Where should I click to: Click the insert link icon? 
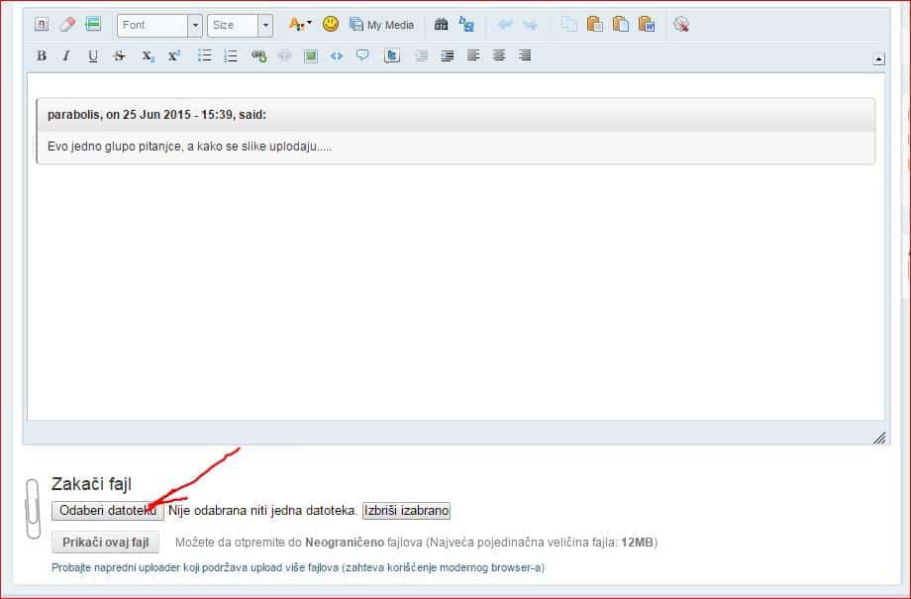pyautogui.click(x=258, y=55)
